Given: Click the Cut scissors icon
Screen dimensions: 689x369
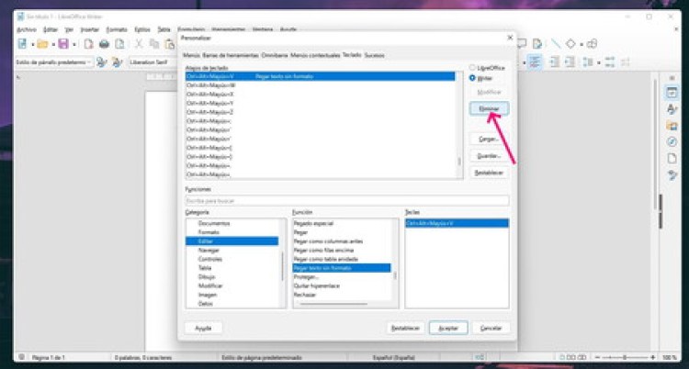Looking at the screenshot, I should click(x=139, y=43).
